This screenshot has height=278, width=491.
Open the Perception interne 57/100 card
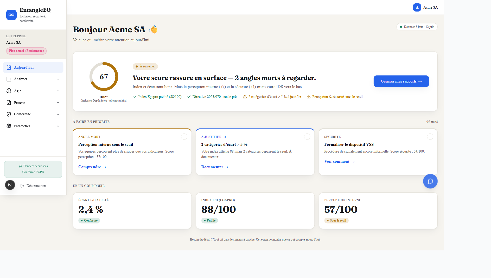pos(378,211)
